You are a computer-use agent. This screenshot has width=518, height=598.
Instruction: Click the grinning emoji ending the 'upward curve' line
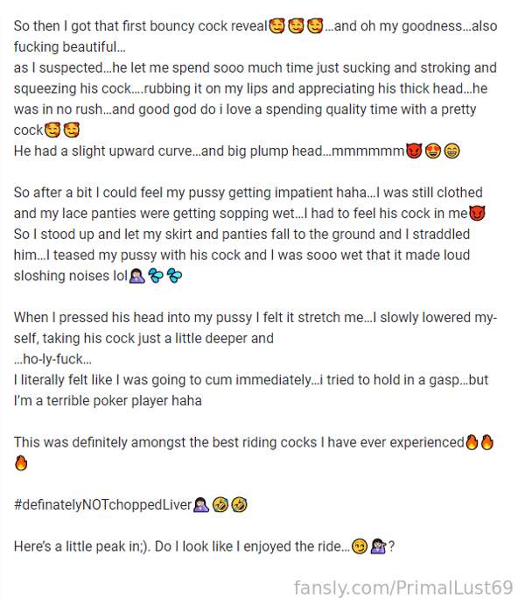click(451, 151)
